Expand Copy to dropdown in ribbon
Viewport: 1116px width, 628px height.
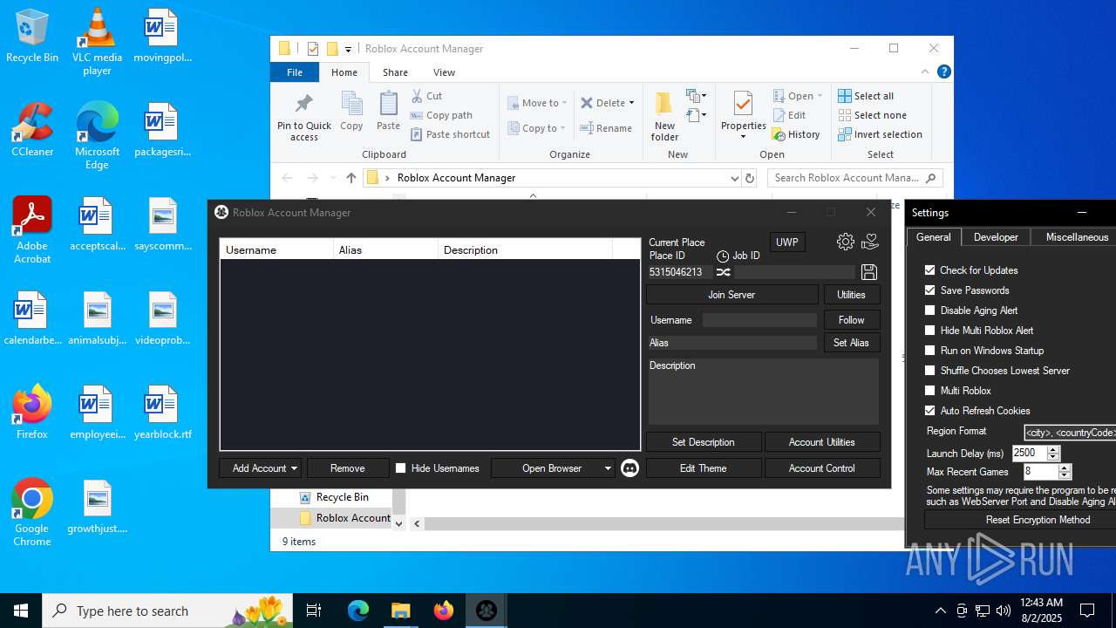click(x=564, y=129)
